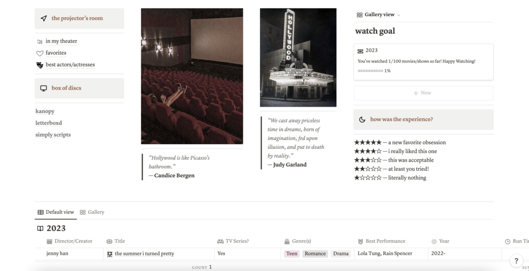The image size is (529, 271).
Task: Click the Judy Garland quote attribution
Action: (287, 165)
